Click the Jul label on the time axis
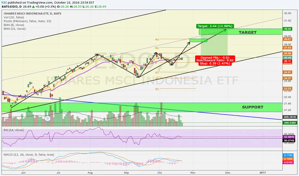 (58, 173)
